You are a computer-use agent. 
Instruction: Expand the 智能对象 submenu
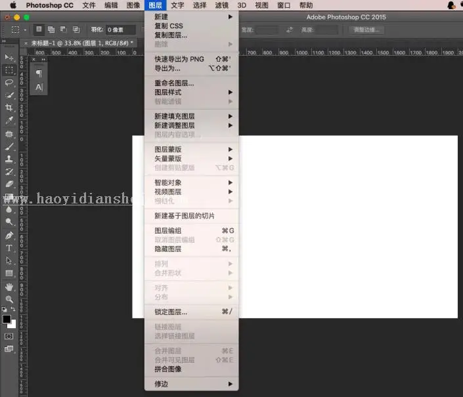[x=192, y=182]
